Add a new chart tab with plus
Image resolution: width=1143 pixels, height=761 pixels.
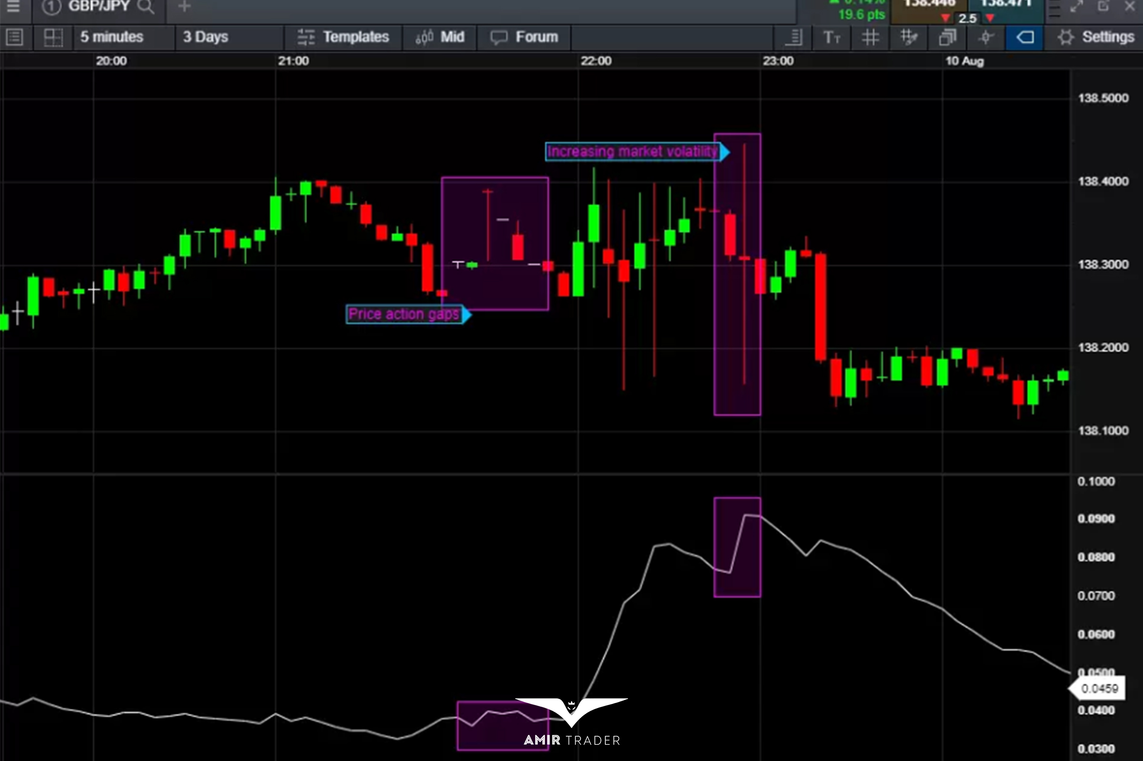click(184, 6)
